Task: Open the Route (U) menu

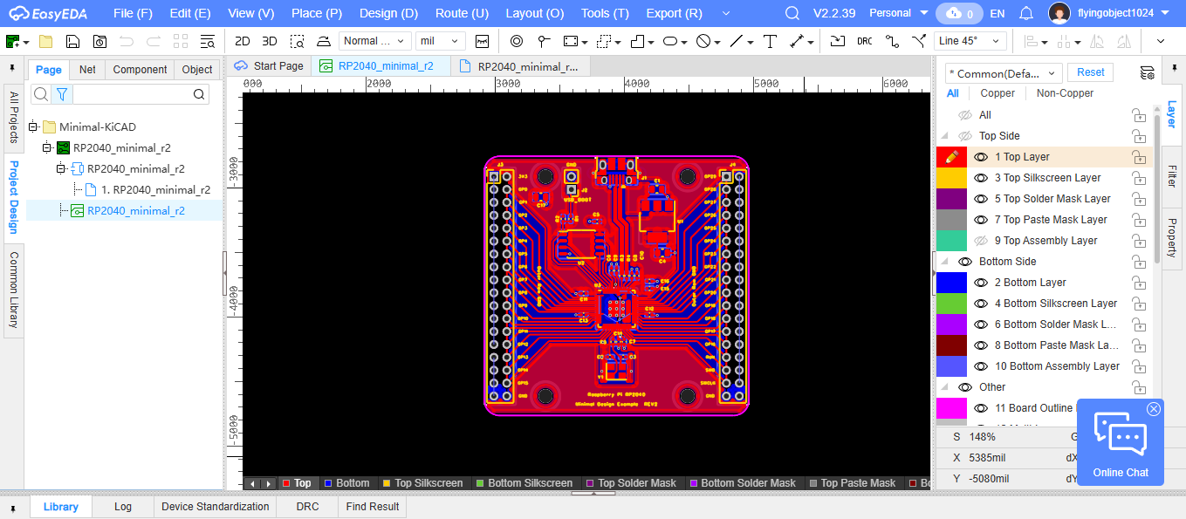Action: (x=462, y=13)
